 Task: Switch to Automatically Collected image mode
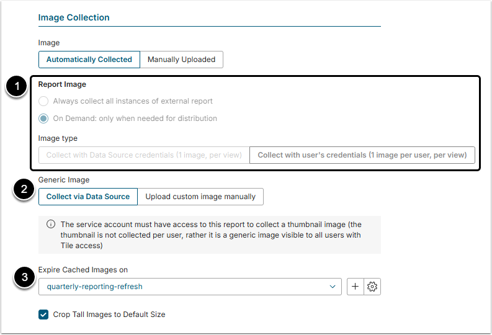[89, 60]
